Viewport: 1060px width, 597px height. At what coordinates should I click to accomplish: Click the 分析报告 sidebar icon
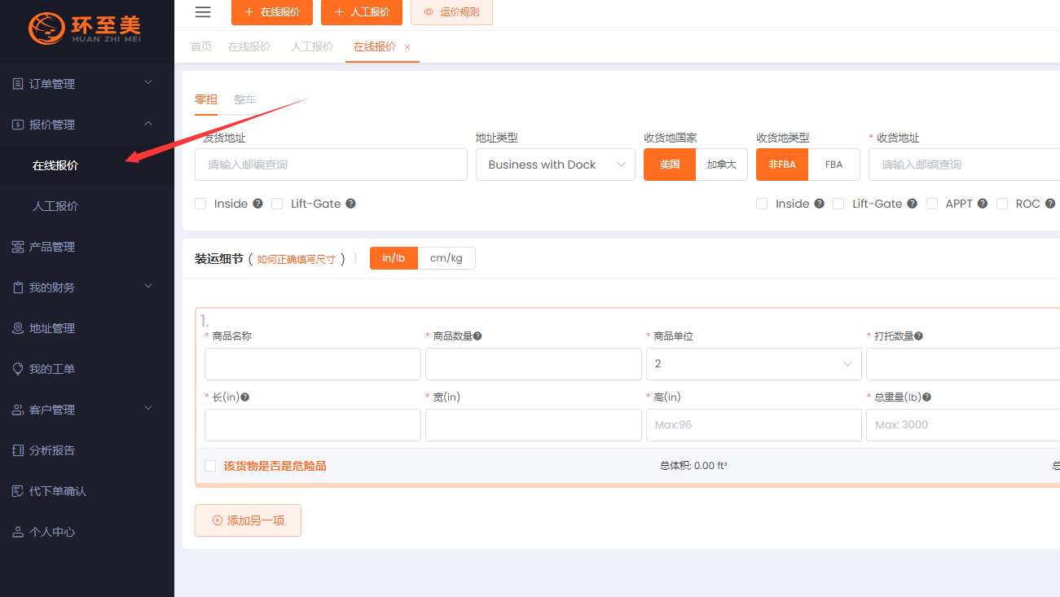click(18, 450)
